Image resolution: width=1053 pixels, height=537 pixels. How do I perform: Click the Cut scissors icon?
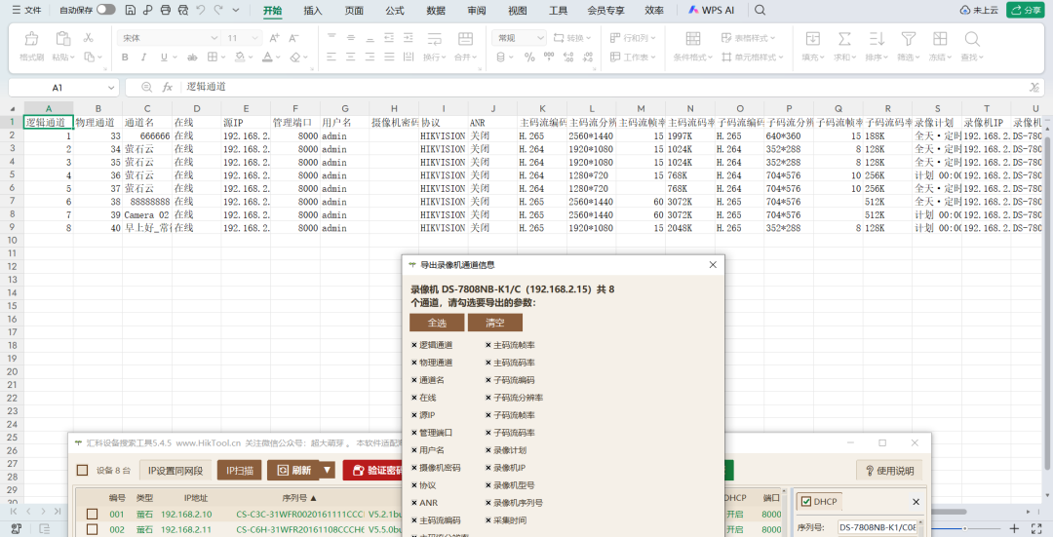click(x=88, y=38)
